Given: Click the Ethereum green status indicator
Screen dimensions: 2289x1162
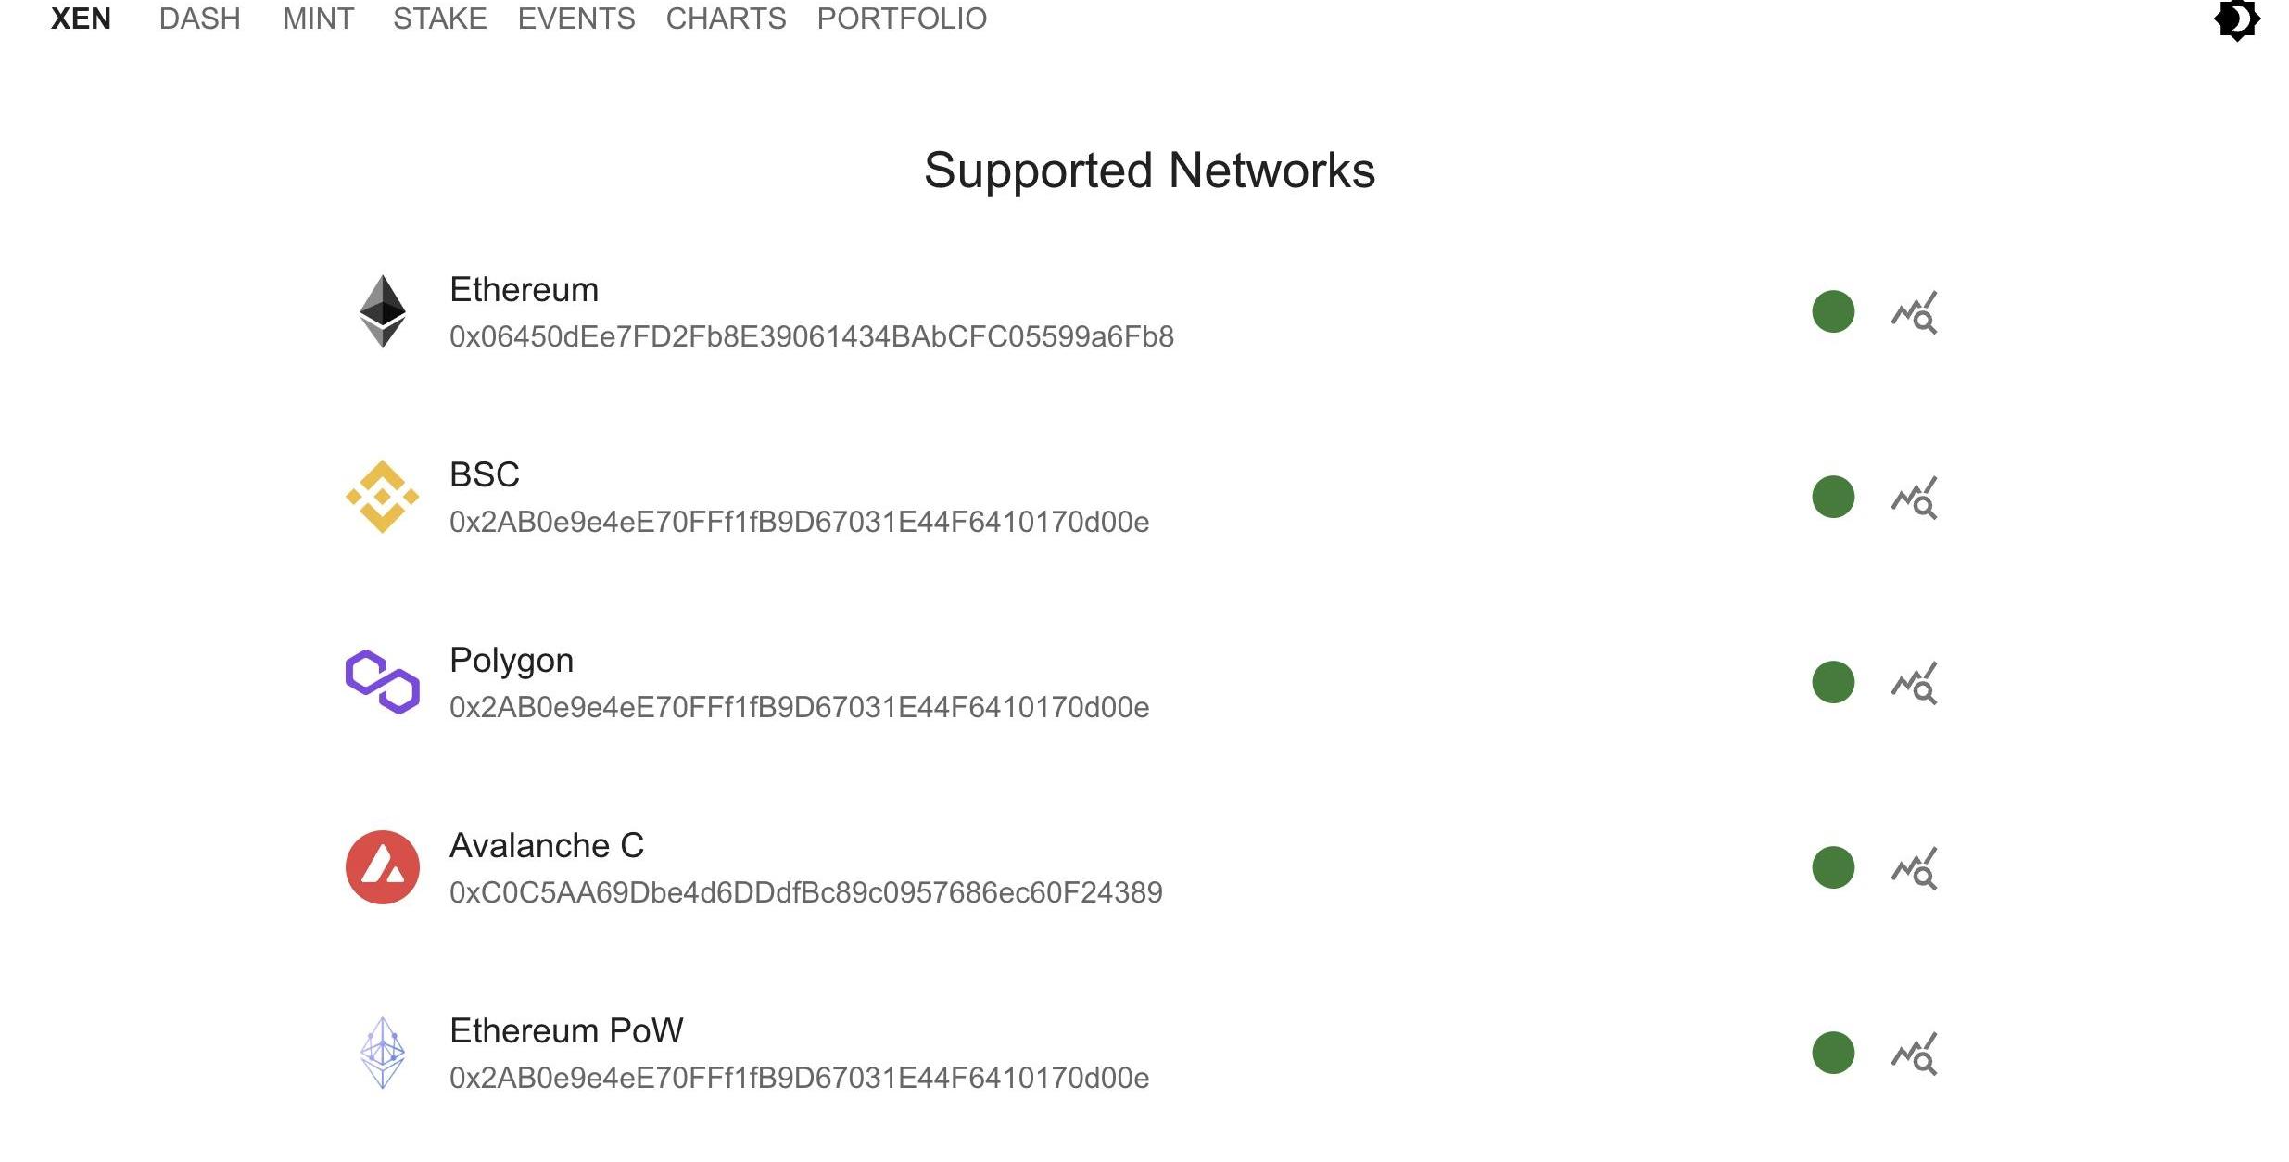Looking at the screenshot, I should coord(1832,311).
